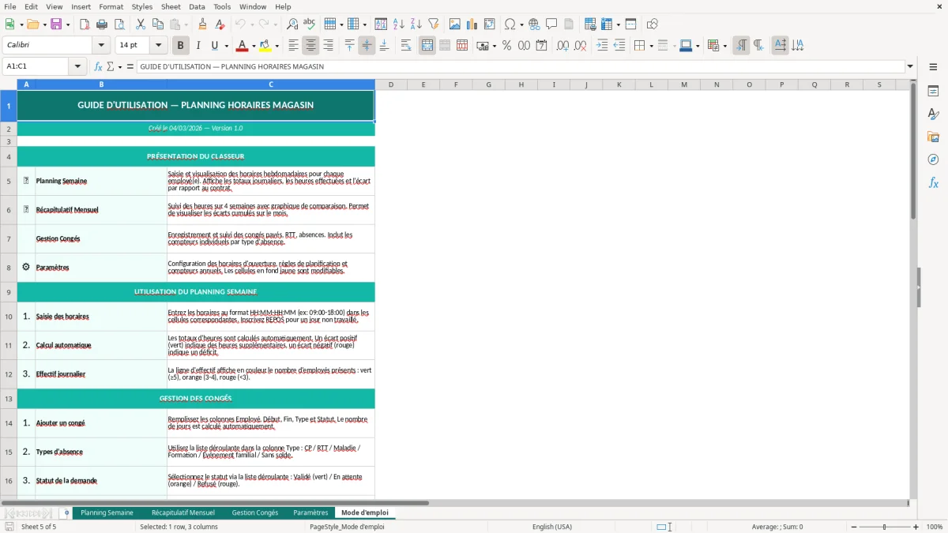This screenshot has height=533, width=948.
Task: Click the font color red A swatch
Action: tap(243, 46)
